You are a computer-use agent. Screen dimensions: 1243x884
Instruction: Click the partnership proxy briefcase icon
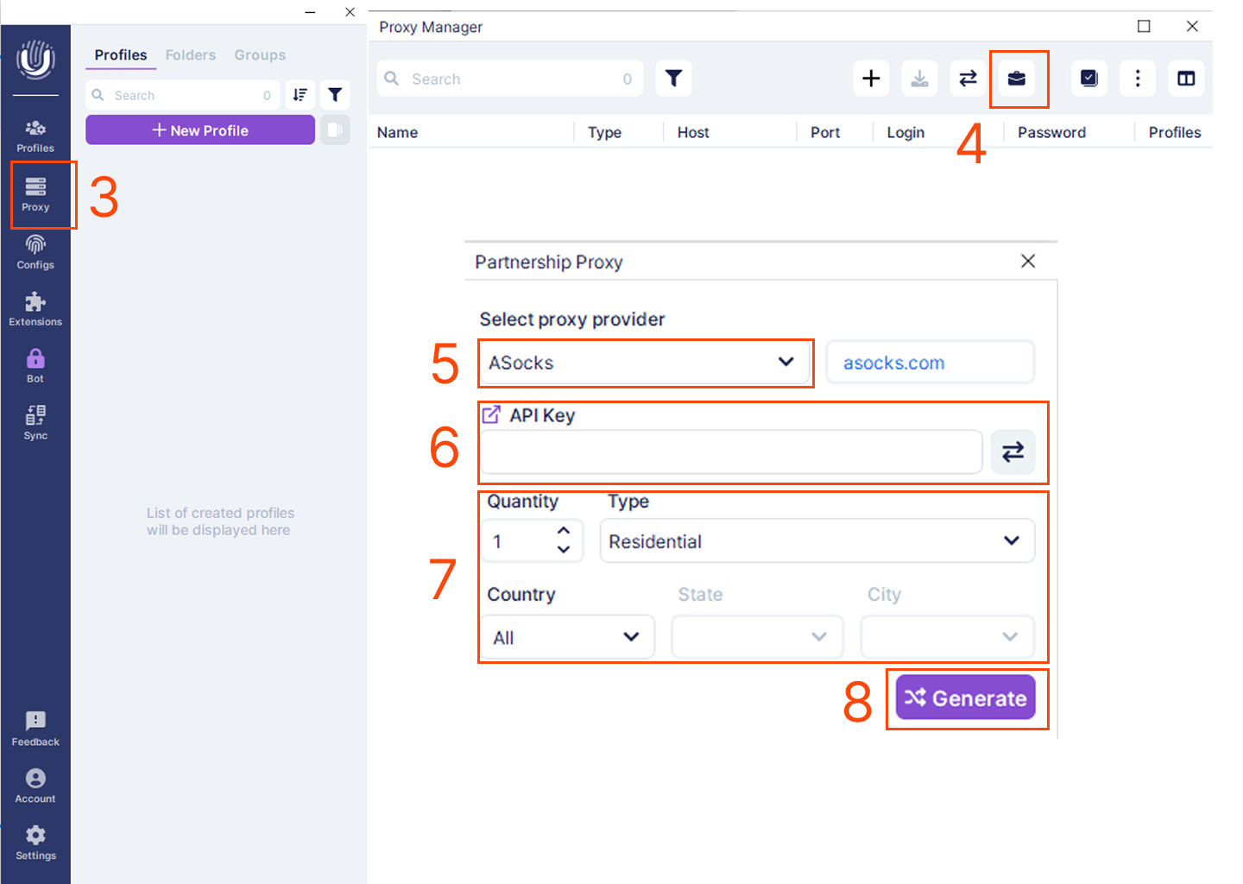pos(1017,79)
